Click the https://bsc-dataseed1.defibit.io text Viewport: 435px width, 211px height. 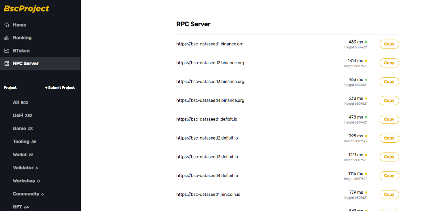tap(207, 119)
